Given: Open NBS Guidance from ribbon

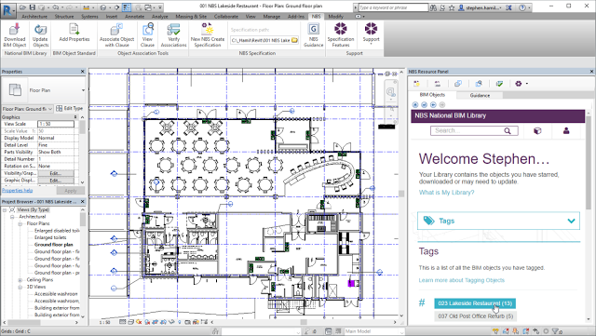Looking at the screenshot, I should [x=313, y=35].
